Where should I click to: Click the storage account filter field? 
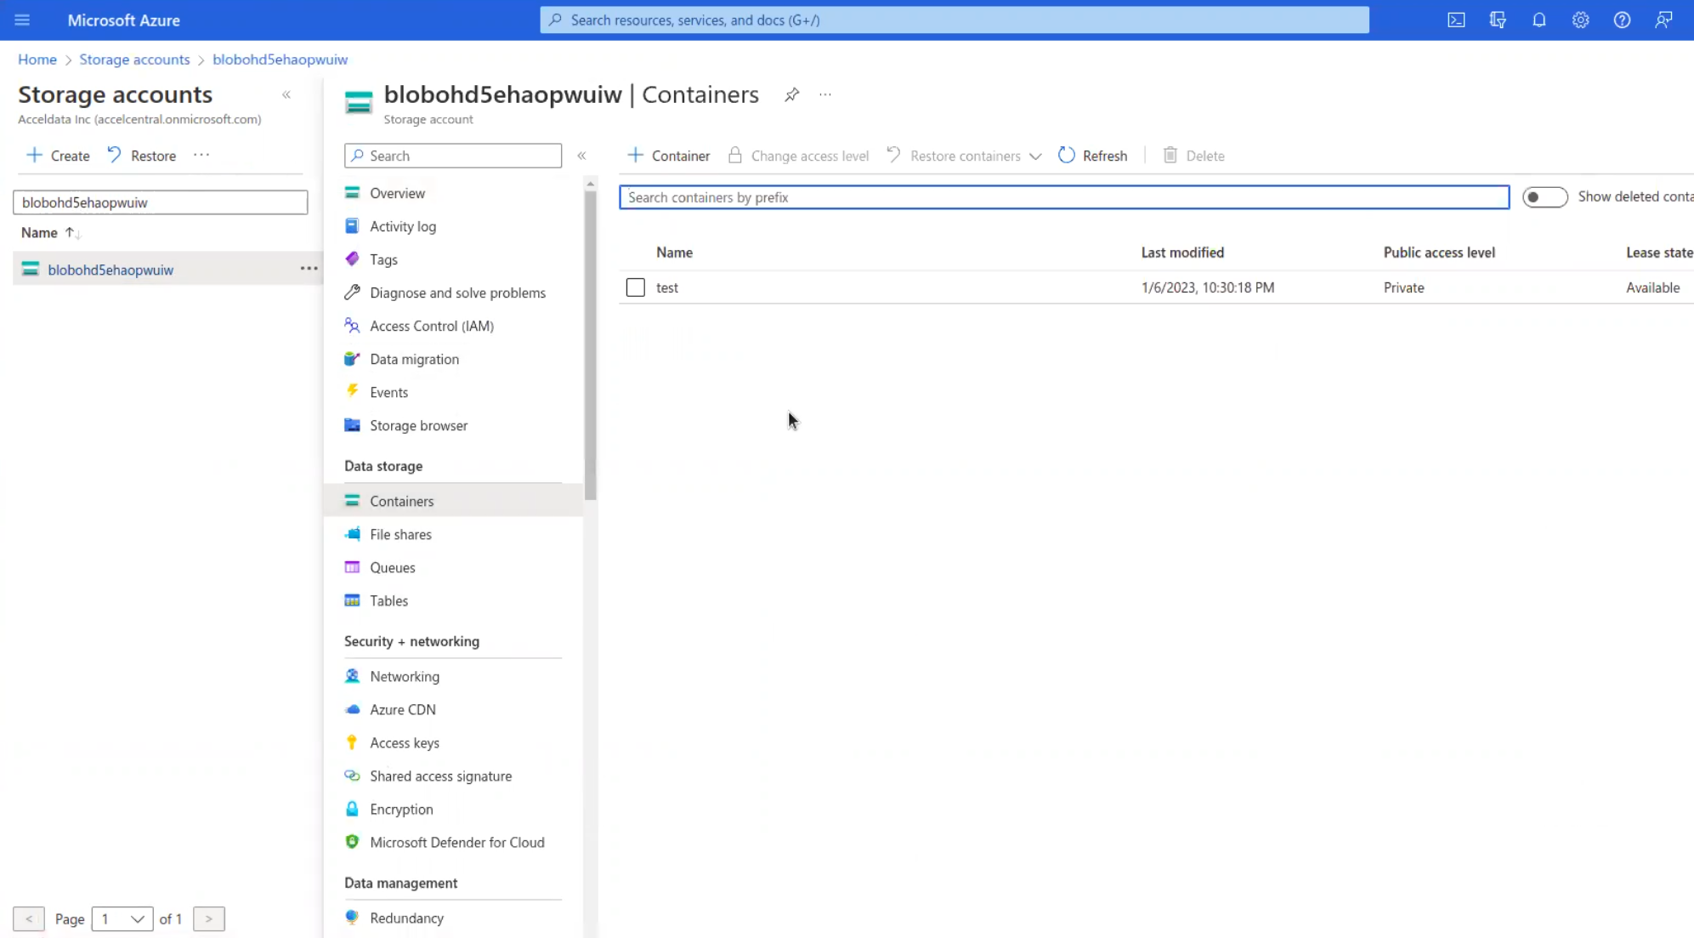[160, 202]
